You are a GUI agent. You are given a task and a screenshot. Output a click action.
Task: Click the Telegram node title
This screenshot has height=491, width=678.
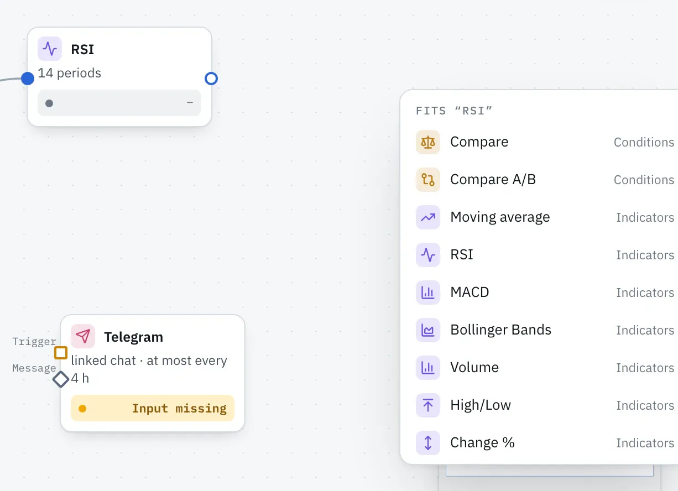click(x=133, y=337)
